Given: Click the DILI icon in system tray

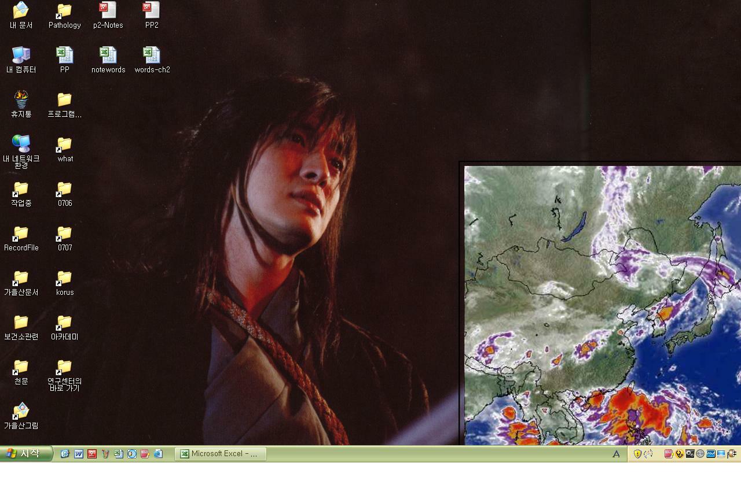Looking at the screenshot, I should click(x=669, y=454).
